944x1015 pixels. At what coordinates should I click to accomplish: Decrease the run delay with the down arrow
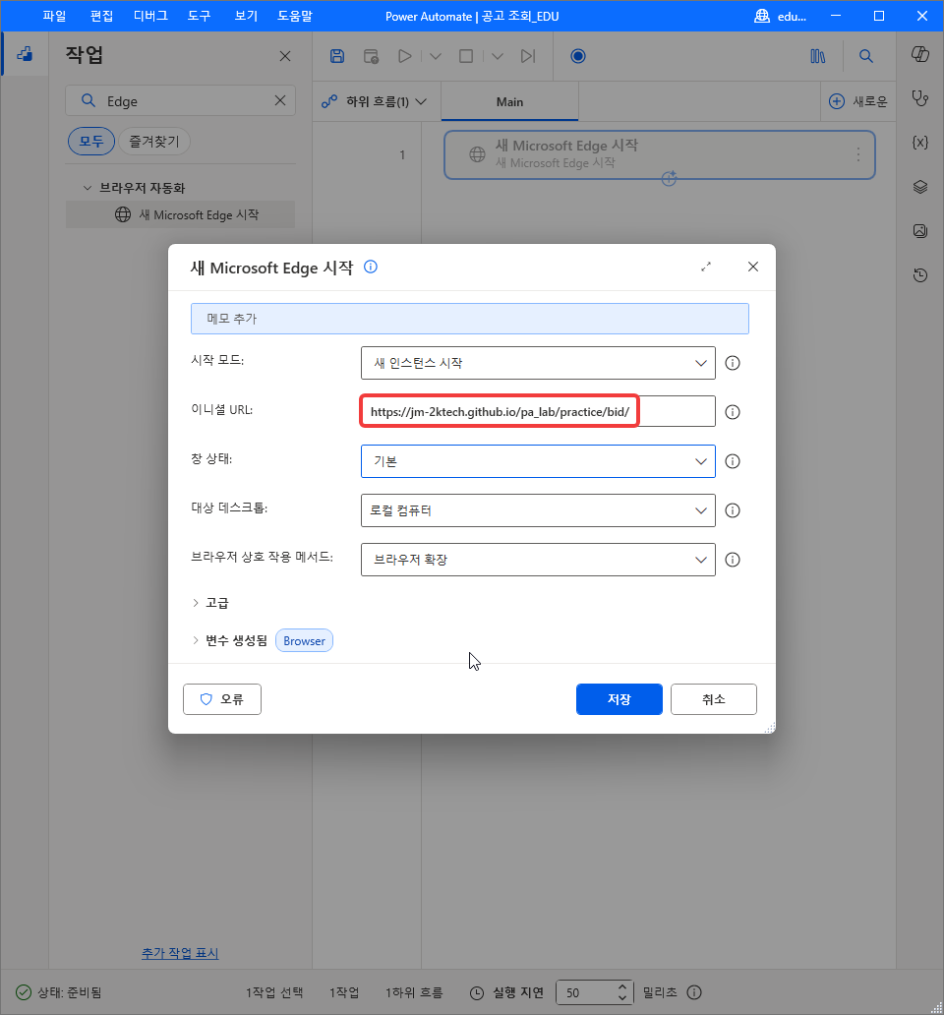(x=622, y=998)
